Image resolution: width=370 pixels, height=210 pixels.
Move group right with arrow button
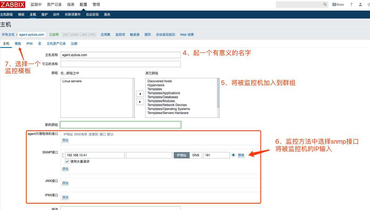140,102
